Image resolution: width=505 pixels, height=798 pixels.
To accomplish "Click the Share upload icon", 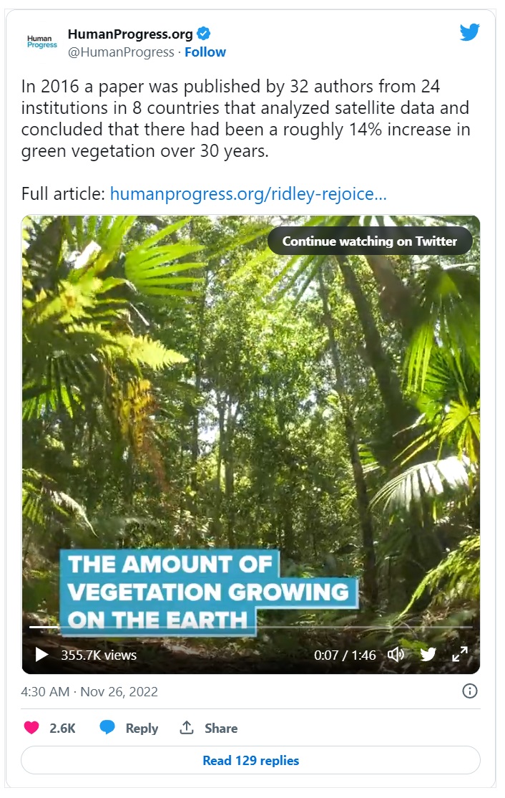I will 187,728.
